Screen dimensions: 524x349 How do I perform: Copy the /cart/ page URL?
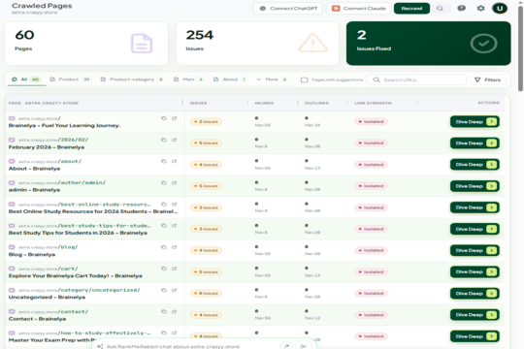pos(164,269)
